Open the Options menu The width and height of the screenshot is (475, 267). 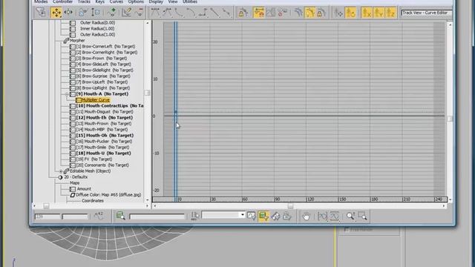tap(136, 1)
